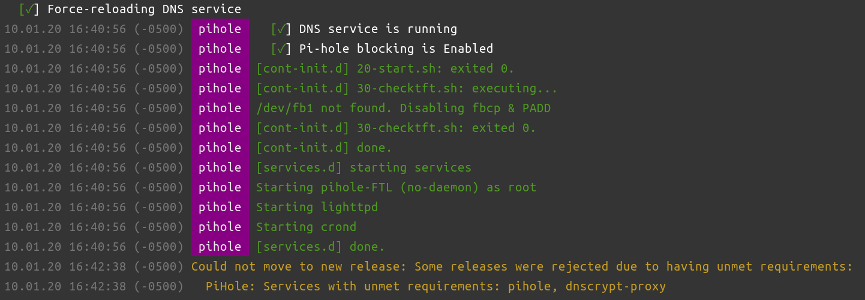Screen dimensions: 865x300
Task: Click the Pi-hole blocking is Enabled text
Action: pos(396,49)
